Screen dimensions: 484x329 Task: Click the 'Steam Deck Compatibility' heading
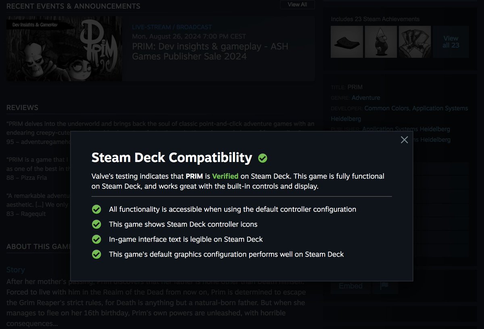pos(172,157)
